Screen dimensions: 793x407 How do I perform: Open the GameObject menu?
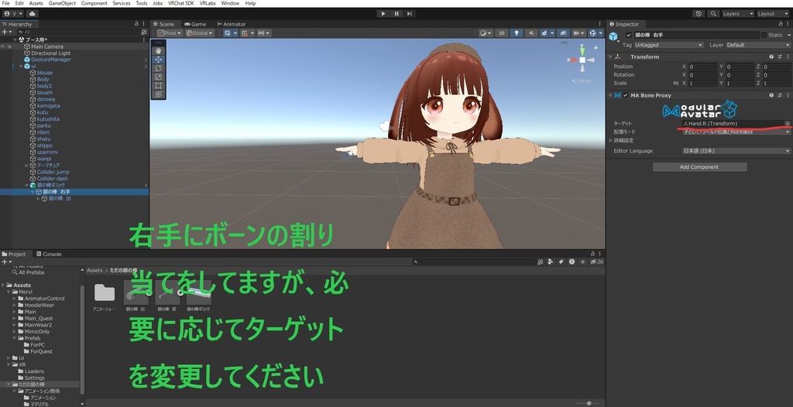coord(62,3)
